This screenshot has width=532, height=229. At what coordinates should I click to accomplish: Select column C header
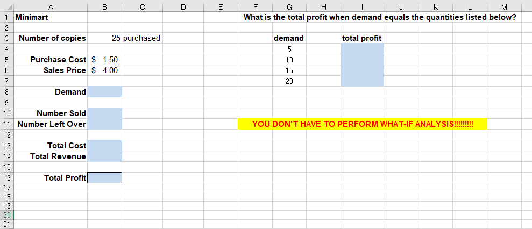click(x=142, y=7)
